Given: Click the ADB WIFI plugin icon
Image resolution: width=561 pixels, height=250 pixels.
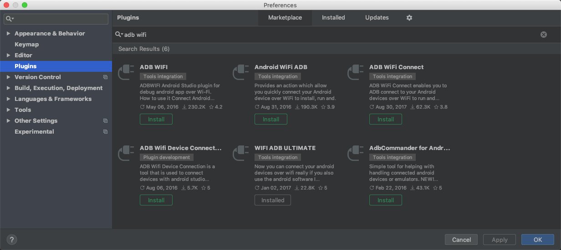Looking at the screenshot, I should pyautogui.click(x=126, y=73).
